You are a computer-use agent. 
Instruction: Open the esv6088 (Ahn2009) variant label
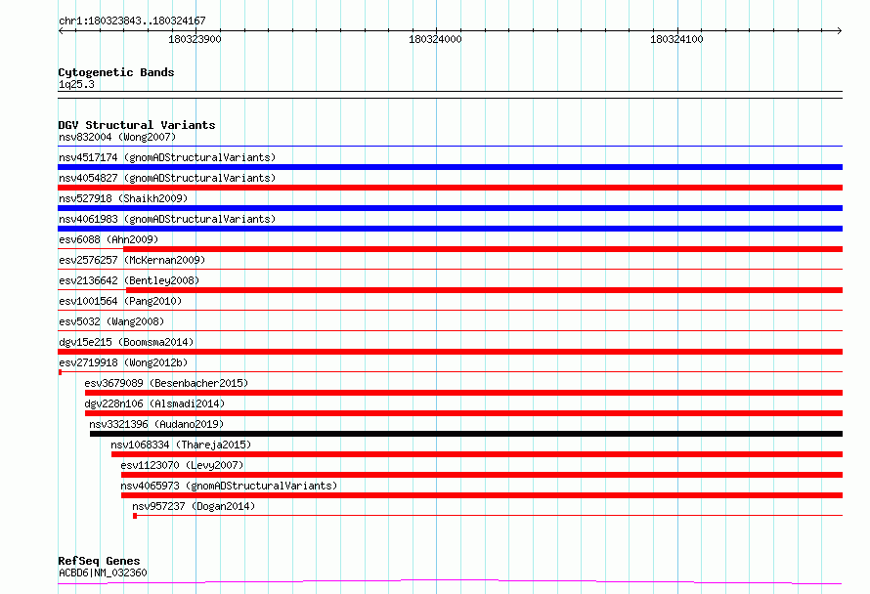109,239
